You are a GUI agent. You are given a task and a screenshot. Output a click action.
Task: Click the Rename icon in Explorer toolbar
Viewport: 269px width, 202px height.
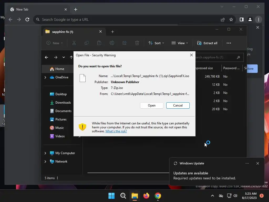click(x=112, y=43)
